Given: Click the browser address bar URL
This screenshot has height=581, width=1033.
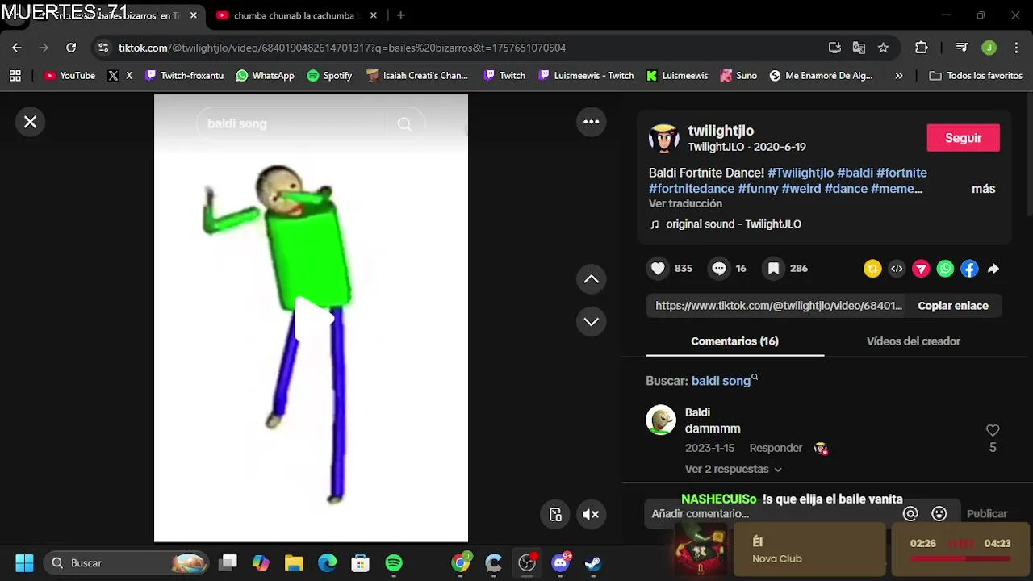Looking at the screenshot, I should tap(342, 48).
